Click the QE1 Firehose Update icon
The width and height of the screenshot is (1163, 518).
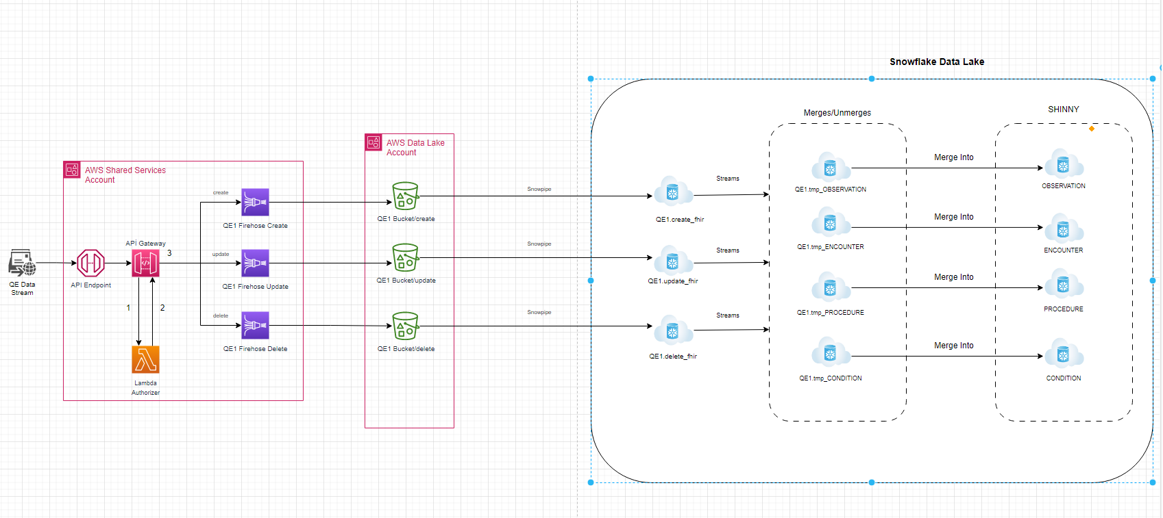pyautogui.click(x=255, y=263)
